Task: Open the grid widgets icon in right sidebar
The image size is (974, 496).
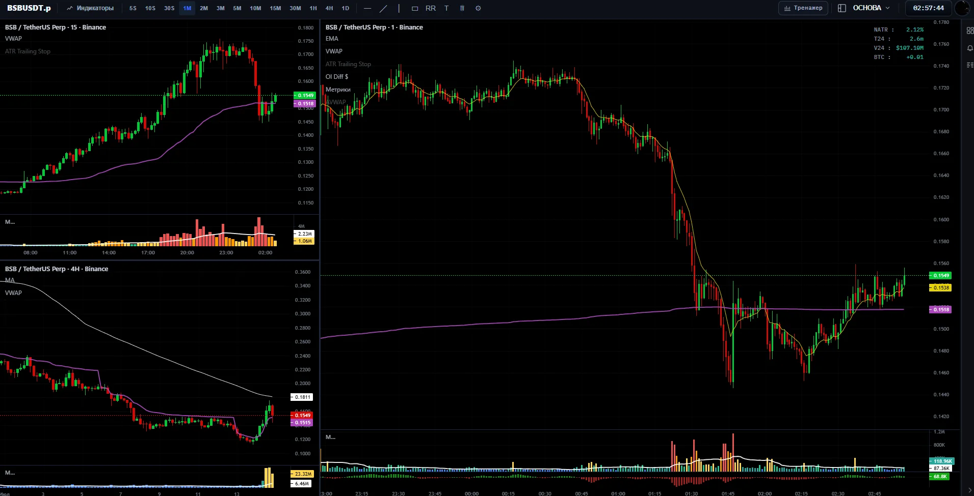Action: 970,31
